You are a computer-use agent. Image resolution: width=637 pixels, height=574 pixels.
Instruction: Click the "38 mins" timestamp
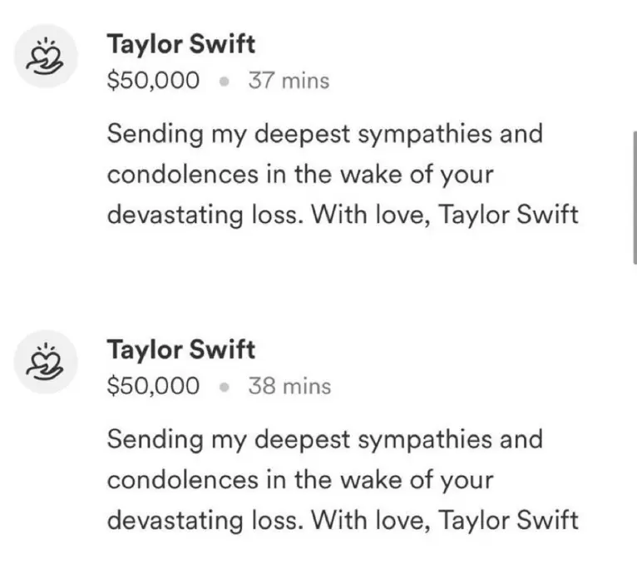point(289,387)
